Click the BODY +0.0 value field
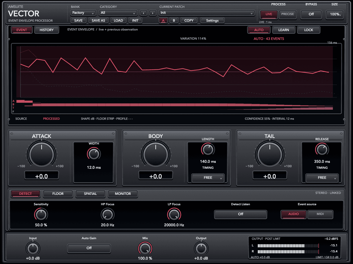 tap(156, 176)
